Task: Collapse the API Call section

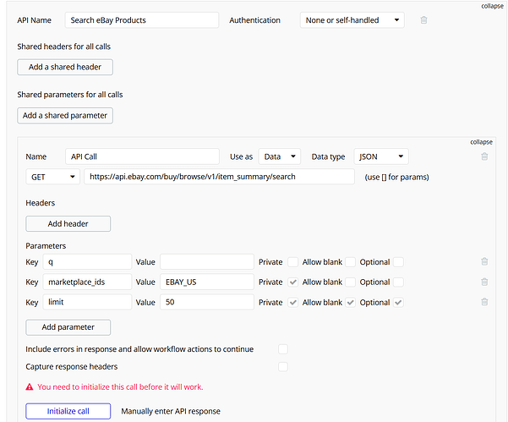Action: coord(481,142)
